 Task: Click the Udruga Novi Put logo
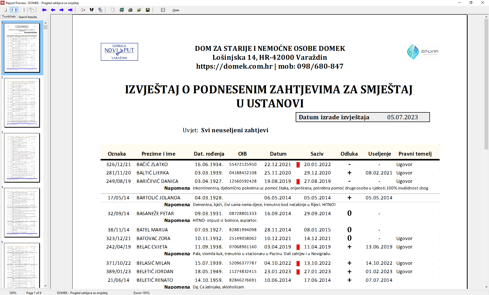[119, 52]
